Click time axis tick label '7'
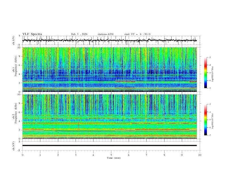The height and width of the screenshot is (174, 225). [147, 155]
